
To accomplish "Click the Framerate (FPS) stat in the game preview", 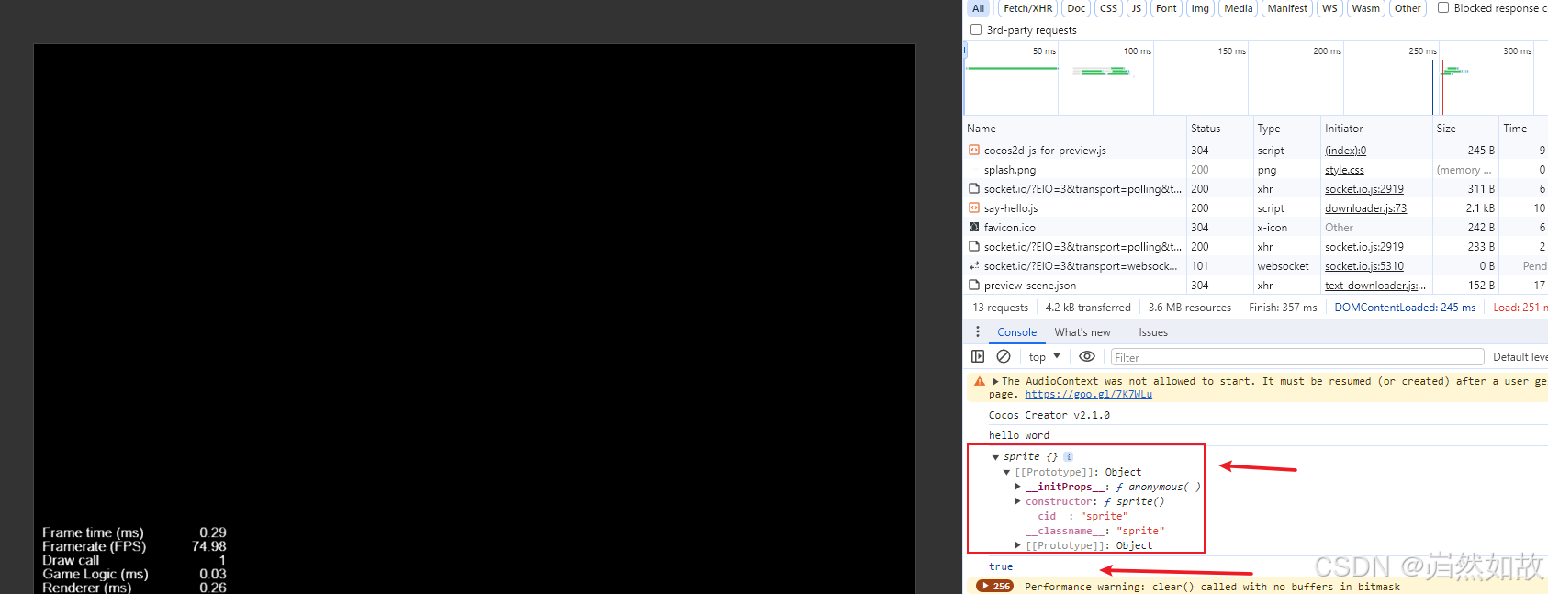I will click(134, 546).
